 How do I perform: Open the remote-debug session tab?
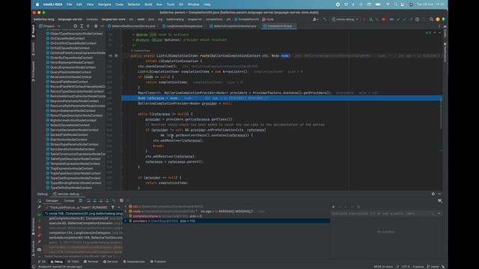(66, 194)
